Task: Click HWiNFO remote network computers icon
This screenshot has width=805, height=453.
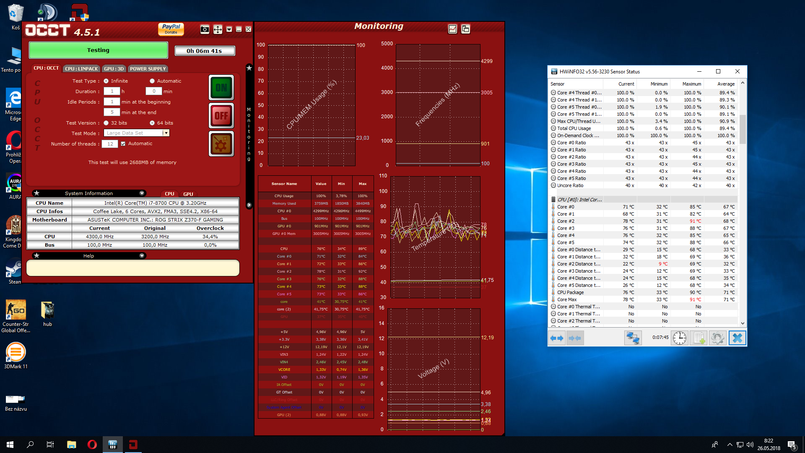Action: pyautogui.click(x=632, y=338)
